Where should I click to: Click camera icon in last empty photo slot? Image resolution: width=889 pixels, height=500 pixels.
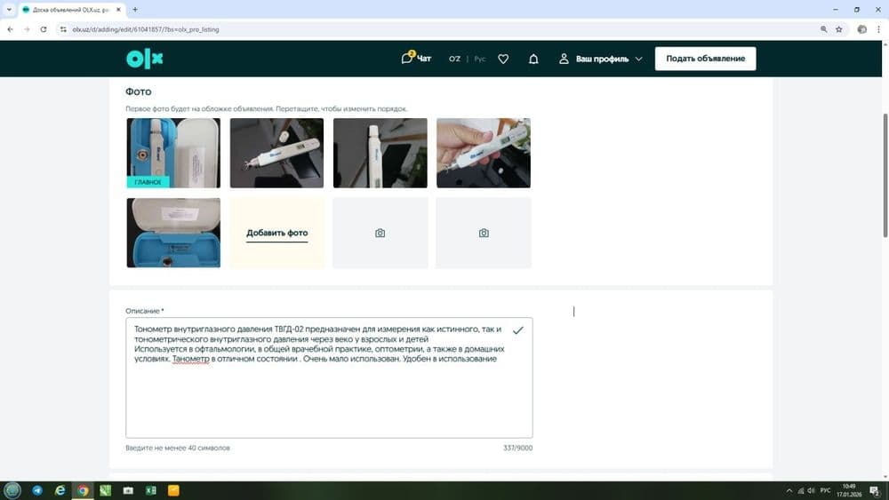(484, 233)
